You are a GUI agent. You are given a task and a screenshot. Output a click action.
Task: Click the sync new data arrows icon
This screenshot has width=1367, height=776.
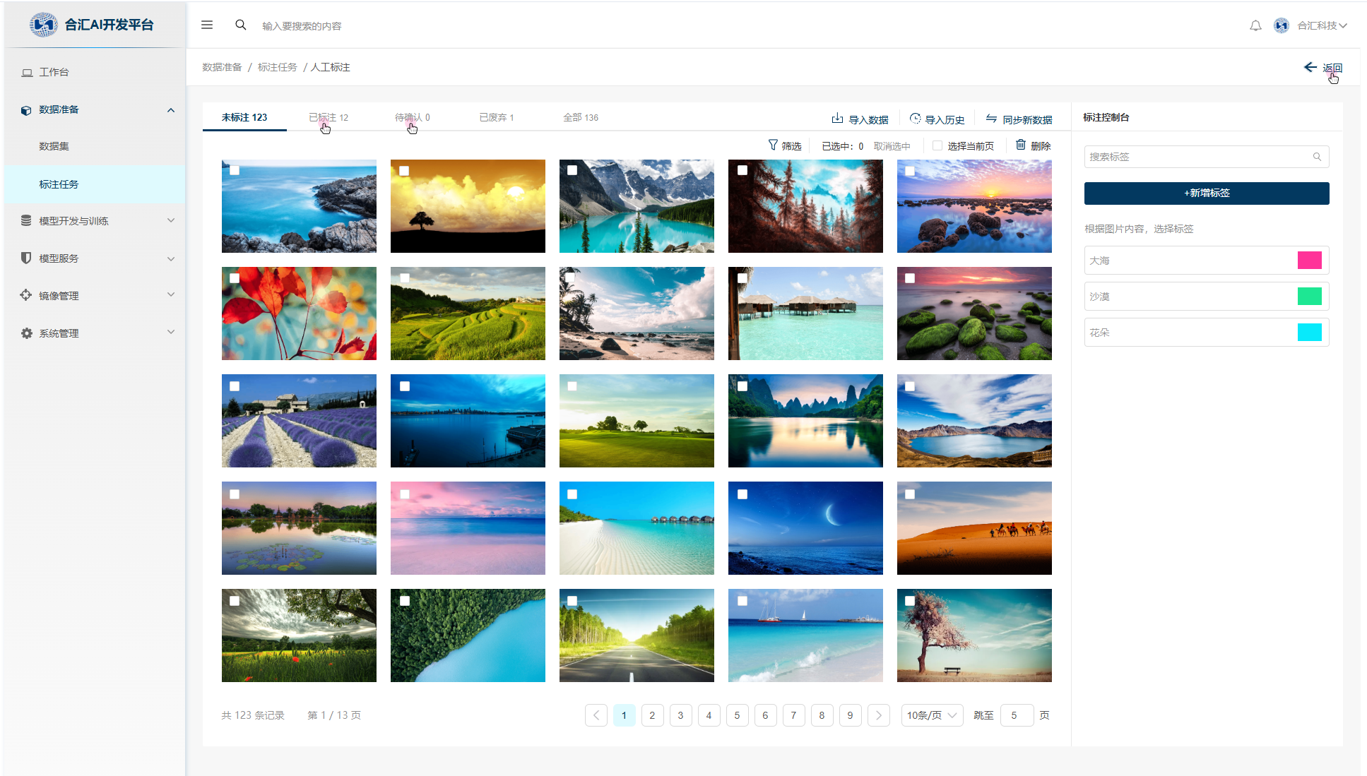(992, 118)
